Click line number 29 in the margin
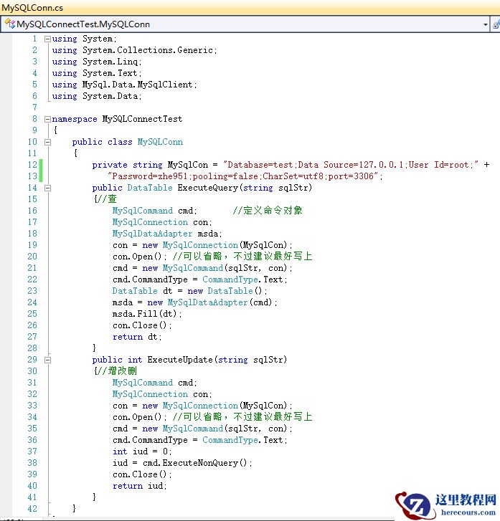This screenshot has width=500, height=521. pyautogui.click(x=32, y=360)
